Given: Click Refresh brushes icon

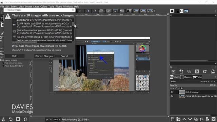Looking at the screenshot, I should (x=205, y=72).
